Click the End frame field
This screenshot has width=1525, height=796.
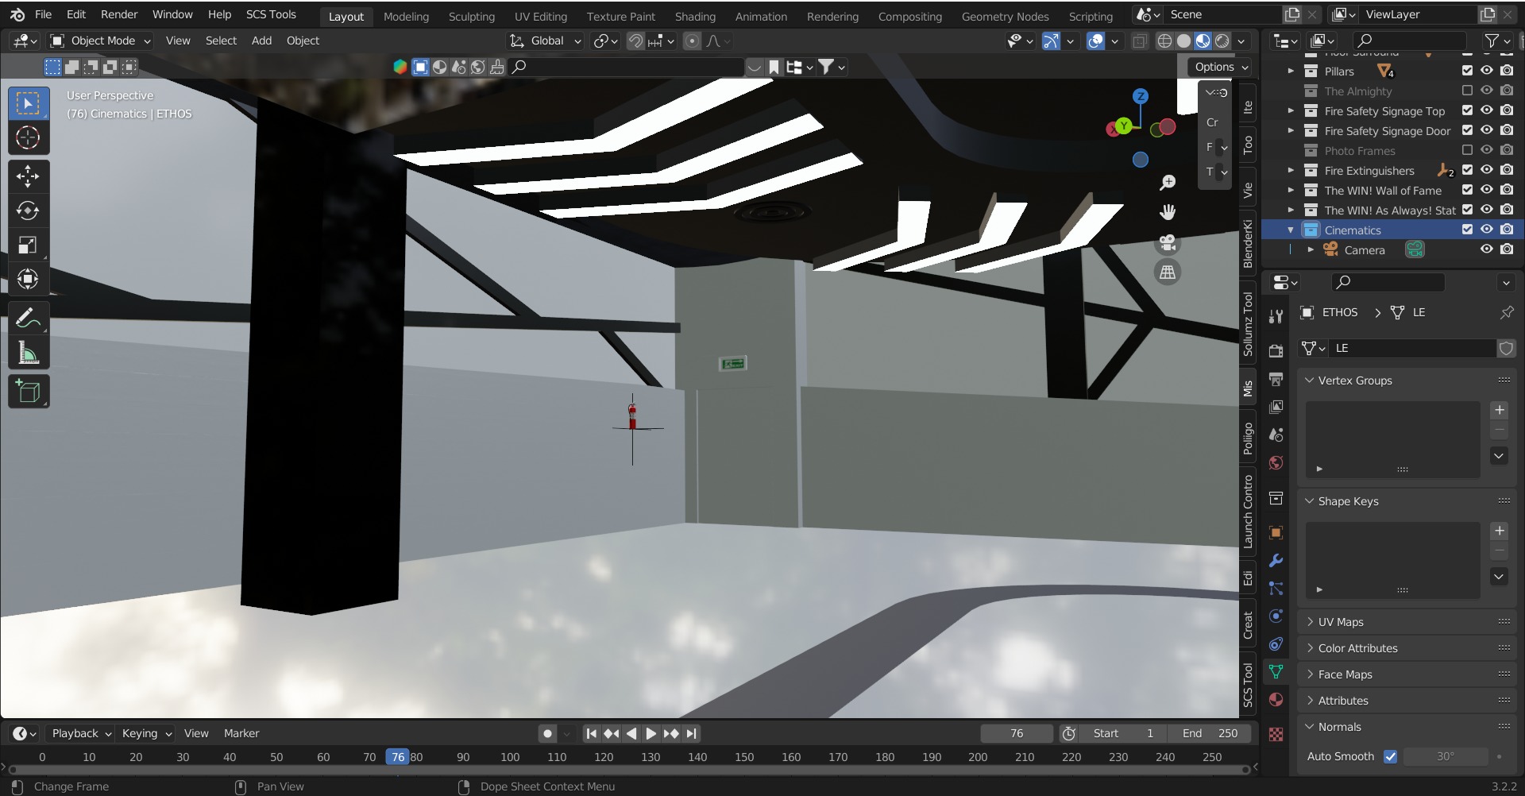click(x=1210, y=733)
